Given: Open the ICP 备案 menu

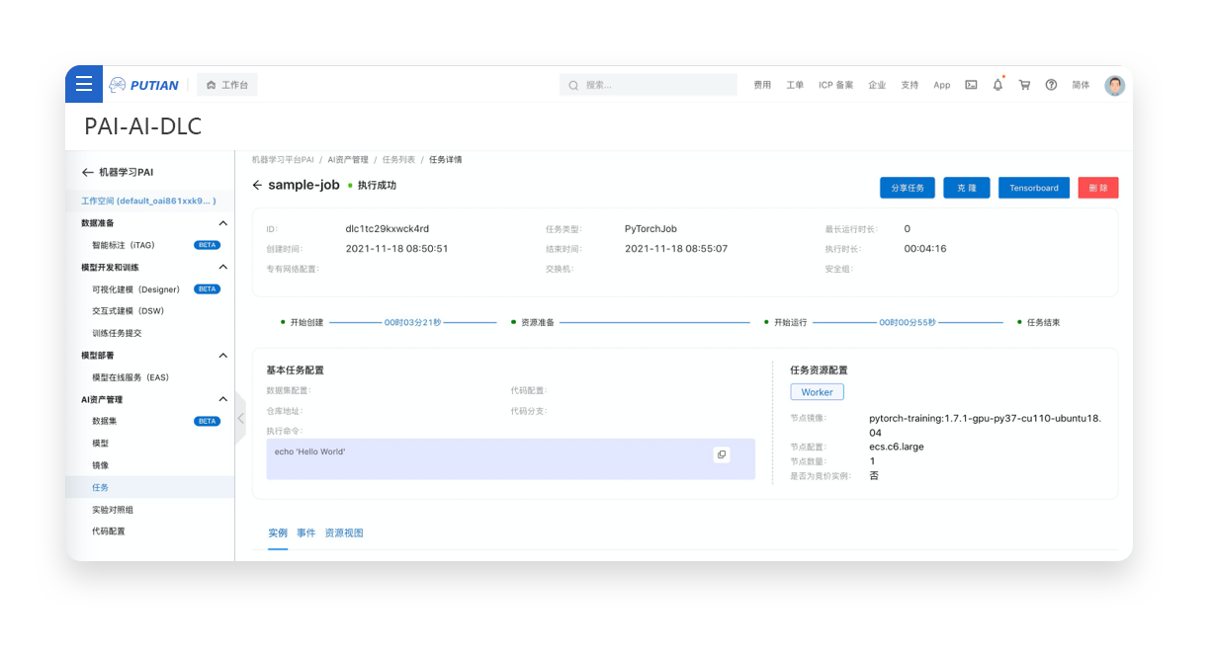Looking at the screenshot, I should (x=836, y=85).
